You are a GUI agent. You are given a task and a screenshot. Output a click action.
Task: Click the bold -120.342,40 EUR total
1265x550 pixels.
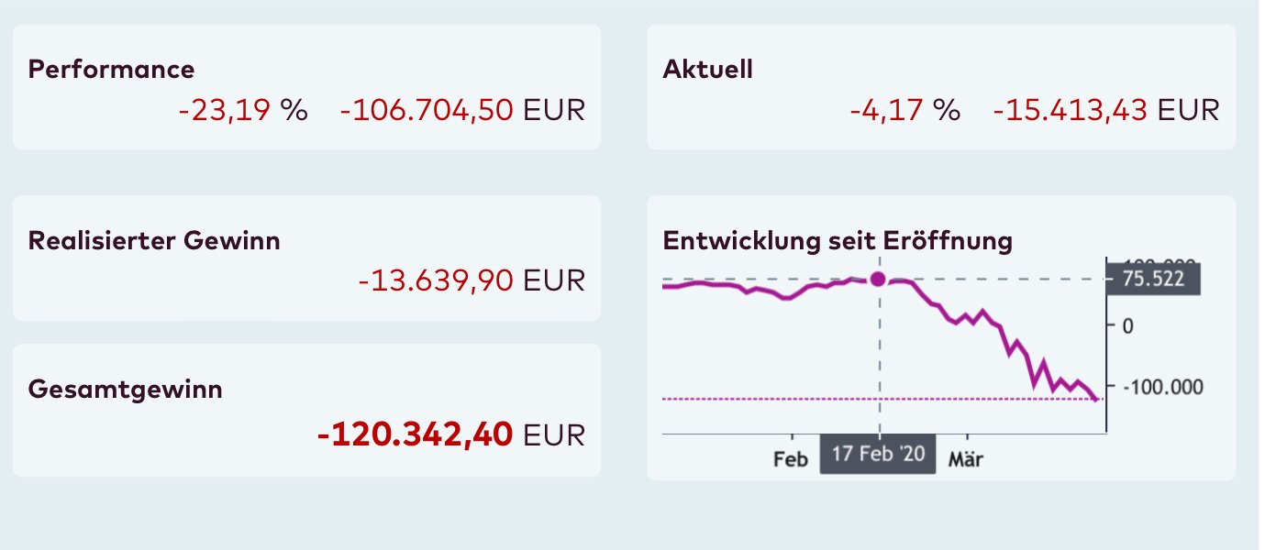click(449, 434)
